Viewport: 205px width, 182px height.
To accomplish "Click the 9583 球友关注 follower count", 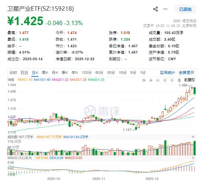I will click(x=185, y=21).
